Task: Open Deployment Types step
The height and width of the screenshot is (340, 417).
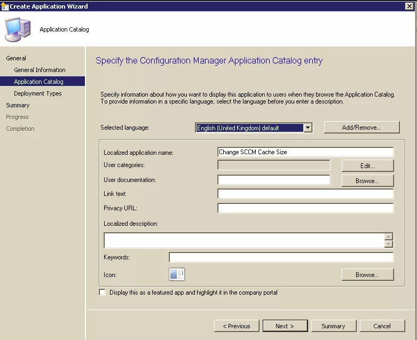Action: pos(38,93)
